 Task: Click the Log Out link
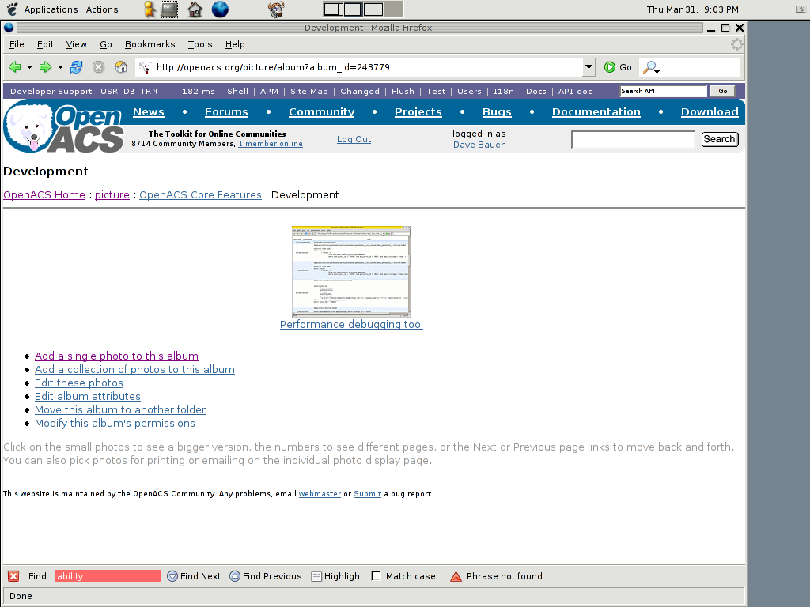coord(354,139)
